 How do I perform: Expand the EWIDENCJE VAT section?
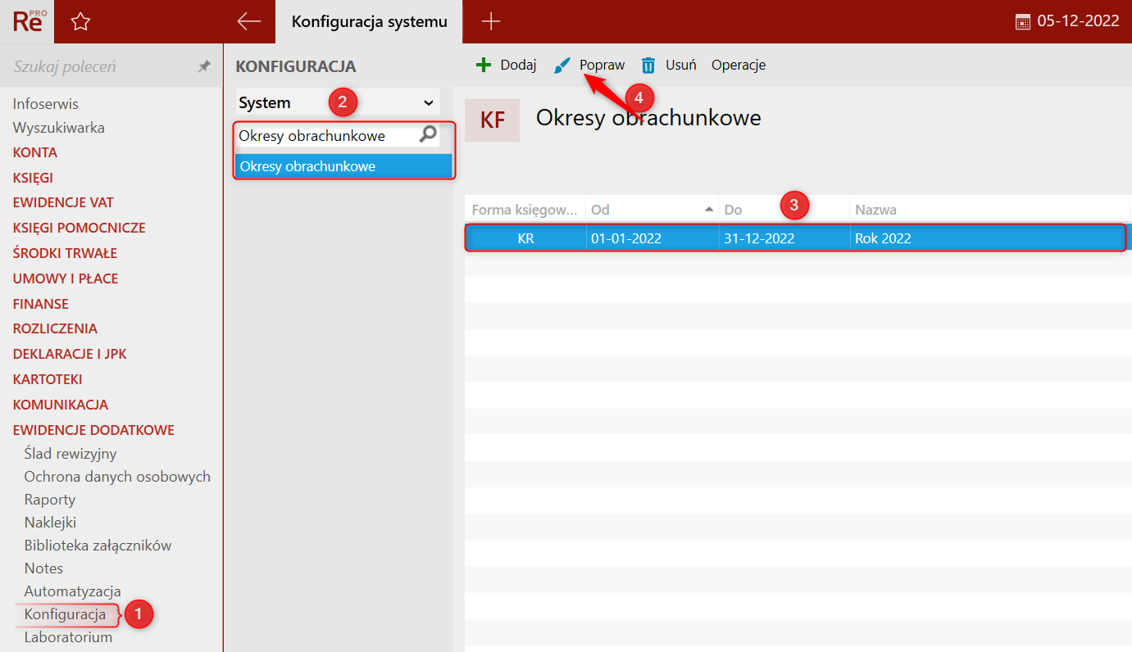click(63, 202)
